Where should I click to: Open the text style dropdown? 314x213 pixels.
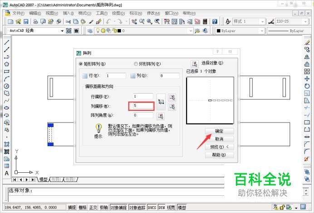tap(262, 21)
